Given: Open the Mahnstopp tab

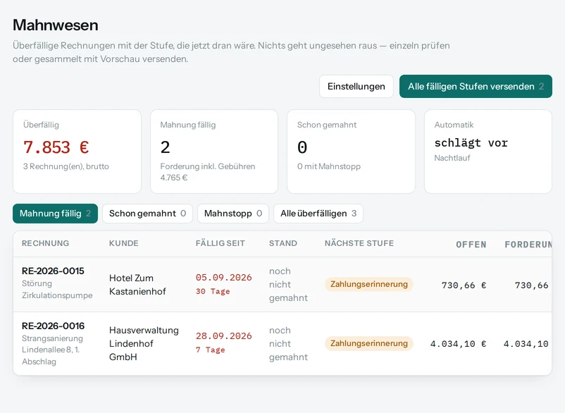Looking at the screenshot, I should coord(233,214).
